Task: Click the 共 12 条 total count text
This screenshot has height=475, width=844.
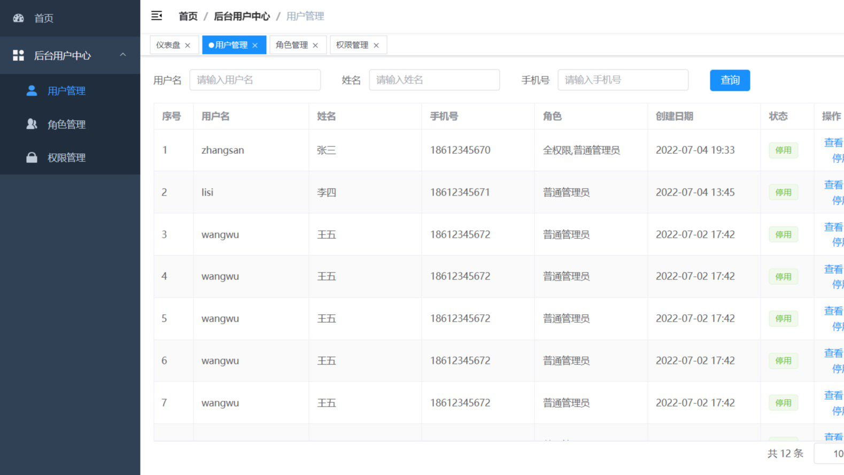Action: [785, 454]
